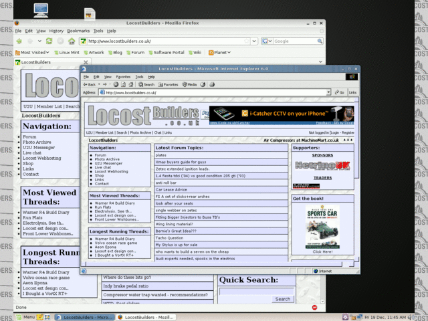
Task: Bookmark page with Firefox star icon
Action: coord(247,41)
